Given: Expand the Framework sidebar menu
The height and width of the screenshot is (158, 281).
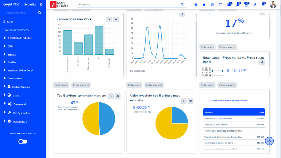Looking at the screenshot, I should point(20,104).
